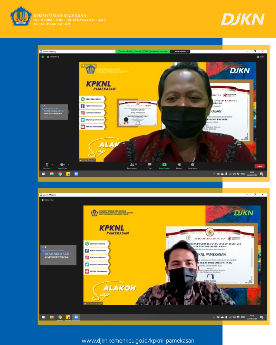
Task: Click Remove Pin on the pinned video
Action: (x=89, y=66)
